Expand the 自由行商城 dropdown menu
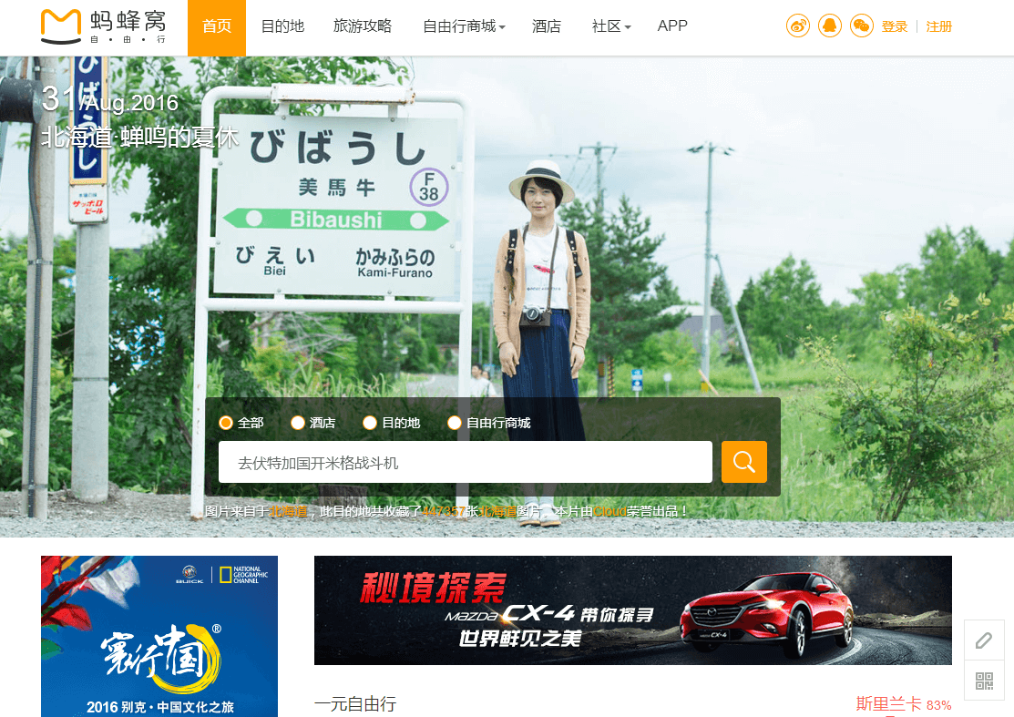The image size is (1014, 717). coord(464,26)
